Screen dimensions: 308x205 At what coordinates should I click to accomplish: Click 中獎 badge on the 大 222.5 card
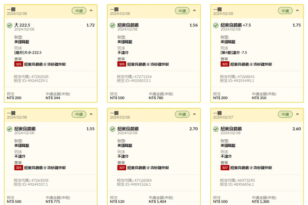pos(79,11)
